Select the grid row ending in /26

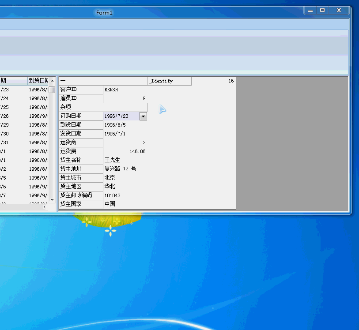coord(24,116)
